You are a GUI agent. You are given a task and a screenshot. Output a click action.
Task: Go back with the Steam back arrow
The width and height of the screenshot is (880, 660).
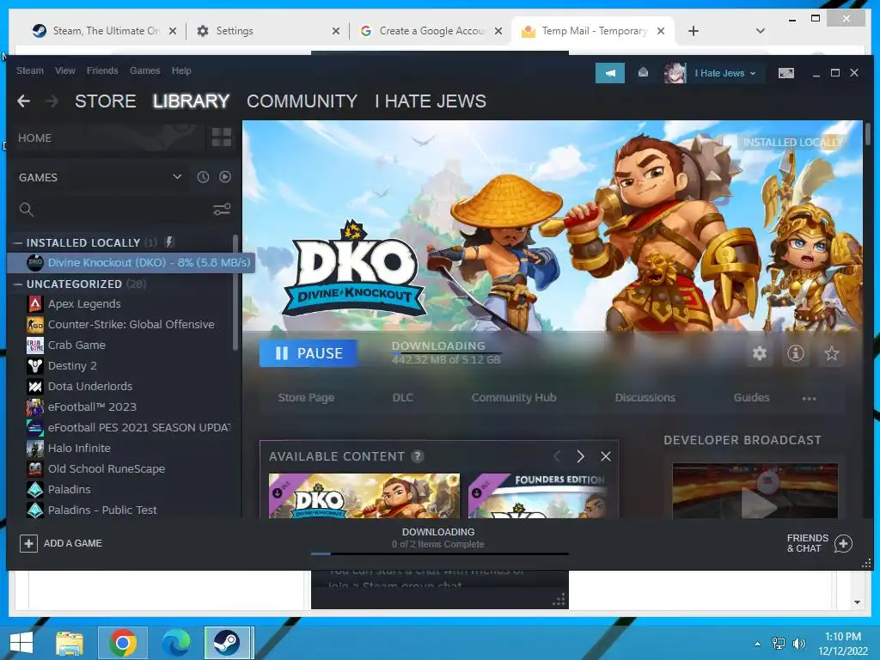point(23,101)
